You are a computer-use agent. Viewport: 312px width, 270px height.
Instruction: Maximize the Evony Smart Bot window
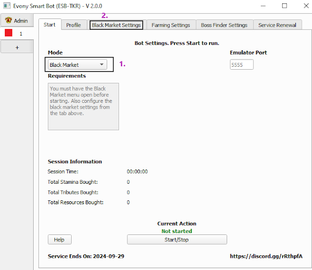point(285,6)
